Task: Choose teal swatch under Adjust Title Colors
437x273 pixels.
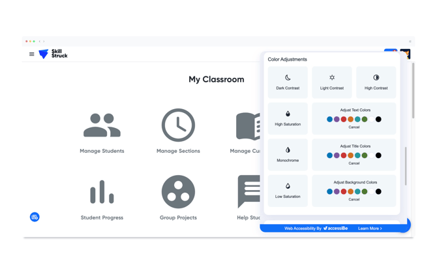Action: 357,155
